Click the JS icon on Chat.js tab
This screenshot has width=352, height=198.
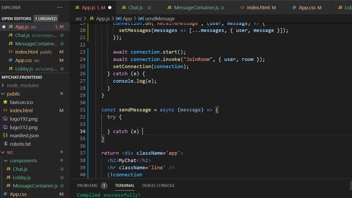124,8
